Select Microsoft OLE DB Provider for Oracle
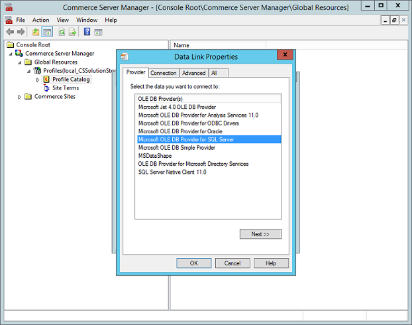Screen dimensions: 412x325 pos(209,131)
